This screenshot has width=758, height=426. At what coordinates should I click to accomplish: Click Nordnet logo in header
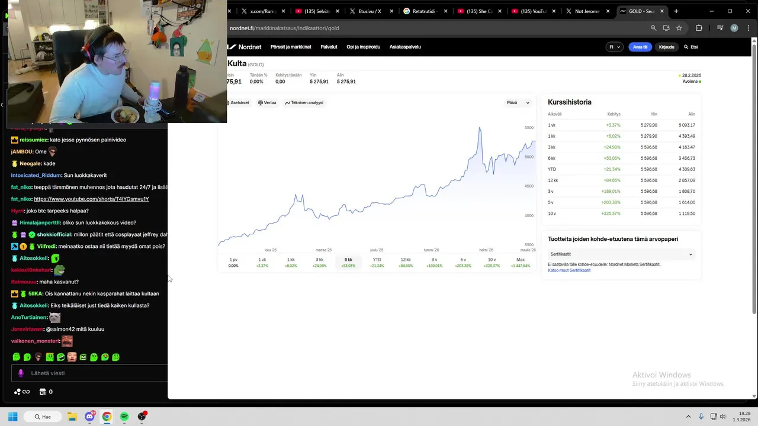point(245,47)
